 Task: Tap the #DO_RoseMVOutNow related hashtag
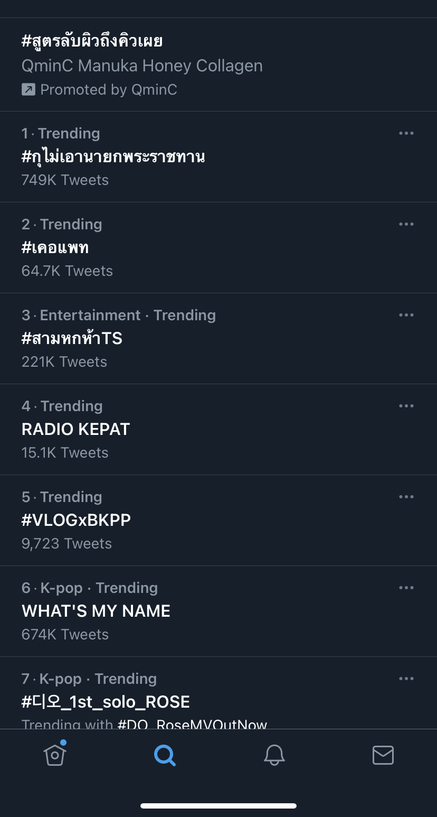[x=192, y=723]
